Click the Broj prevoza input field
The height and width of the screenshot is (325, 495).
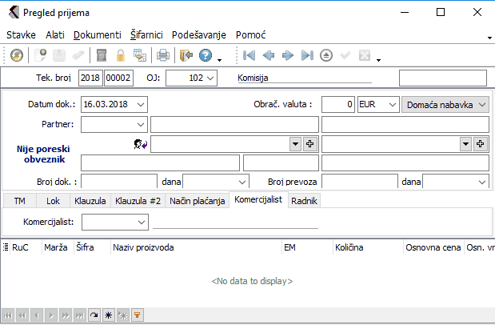(x=359, y=182)
